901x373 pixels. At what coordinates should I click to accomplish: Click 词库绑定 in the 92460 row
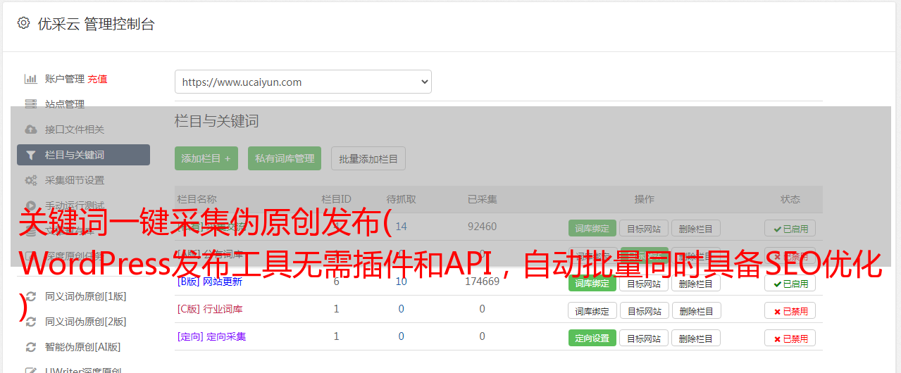click(x=592, y=228)
